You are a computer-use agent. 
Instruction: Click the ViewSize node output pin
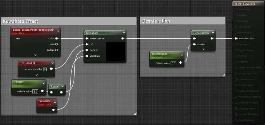54,110
